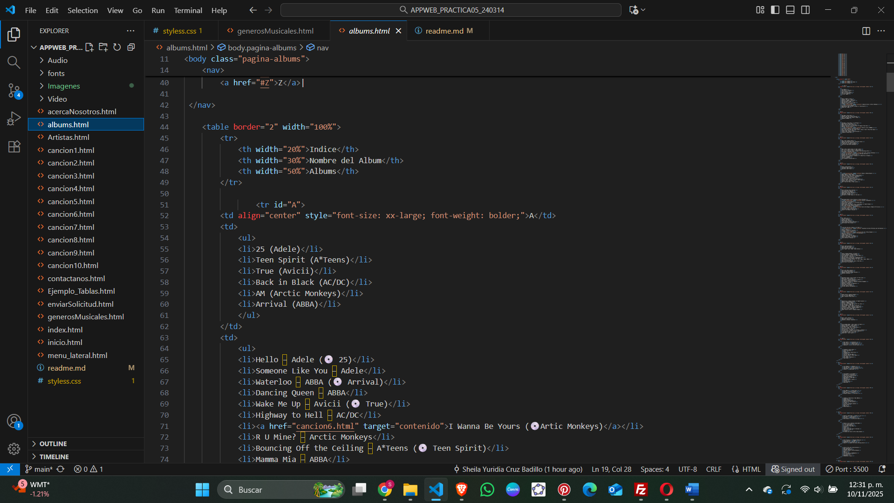Screen dimensions: 894x503
Task: Open the Search view in activity bar
Action: pos(14,62)
